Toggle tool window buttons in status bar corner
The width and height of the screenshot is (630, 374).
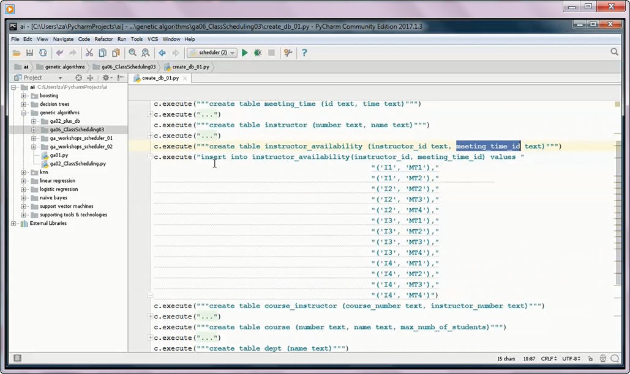[17, 358]
